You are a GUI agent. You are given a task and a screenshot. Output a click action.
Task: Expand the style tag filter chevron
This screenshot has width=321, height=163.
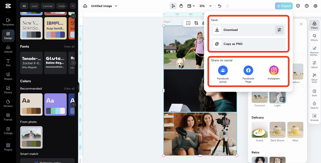click(73, 6)
